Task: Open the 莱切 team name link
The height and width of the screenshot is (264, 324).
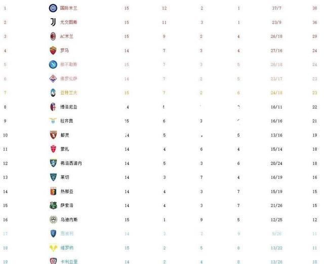Action: [65, 177]
